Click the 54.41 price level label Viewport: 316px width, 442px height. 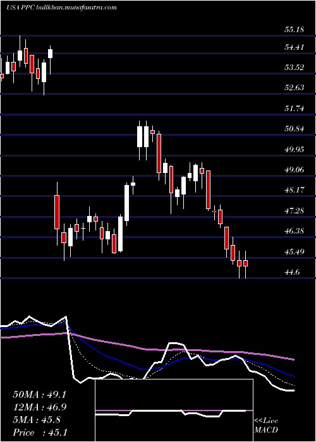pos(295,47)
